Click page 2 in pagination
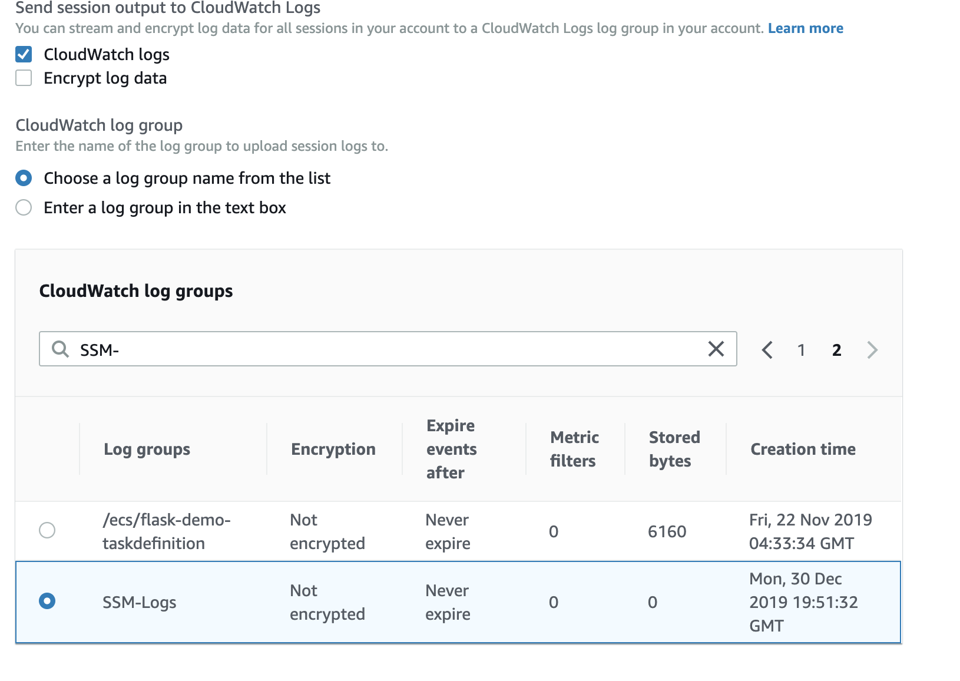The width and height of the screenshot is (960, 681). tap(836, 350)
